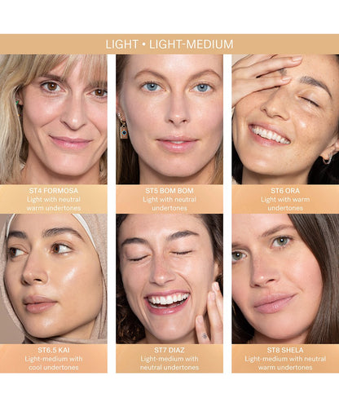Click the Light • Light-Medium header banner
Viewport: 339px width, 407px height.
point(169,44)
